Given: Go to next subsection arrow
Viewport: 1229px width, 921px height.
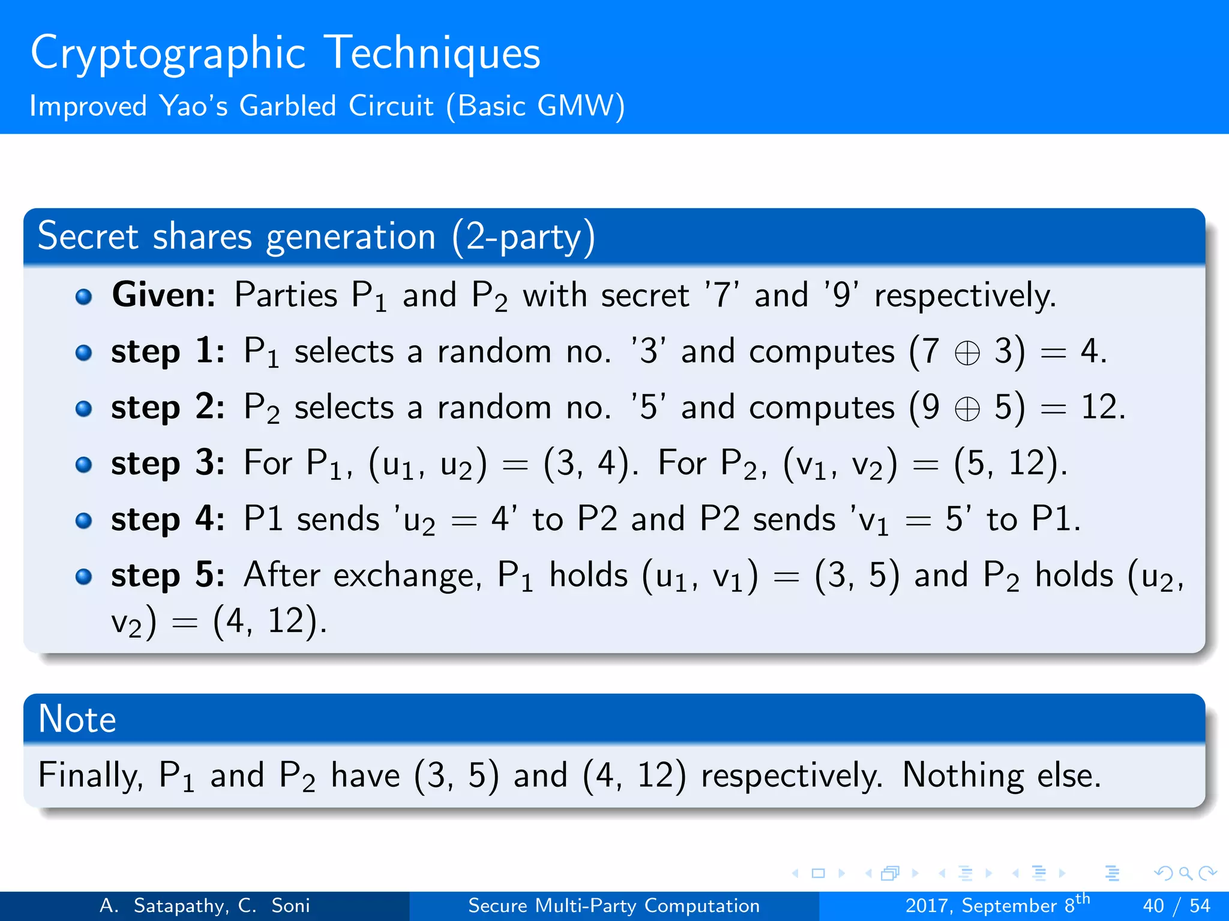Looking at the screenshot, I should click(988, 874).
